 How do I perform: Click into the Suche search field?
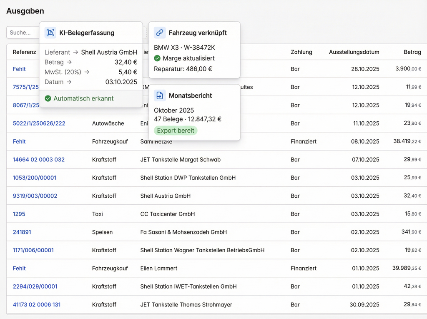tap(23, 33)
